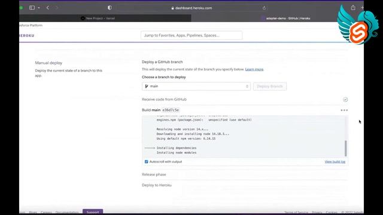Open the Documentation footer link

(67, 213)
